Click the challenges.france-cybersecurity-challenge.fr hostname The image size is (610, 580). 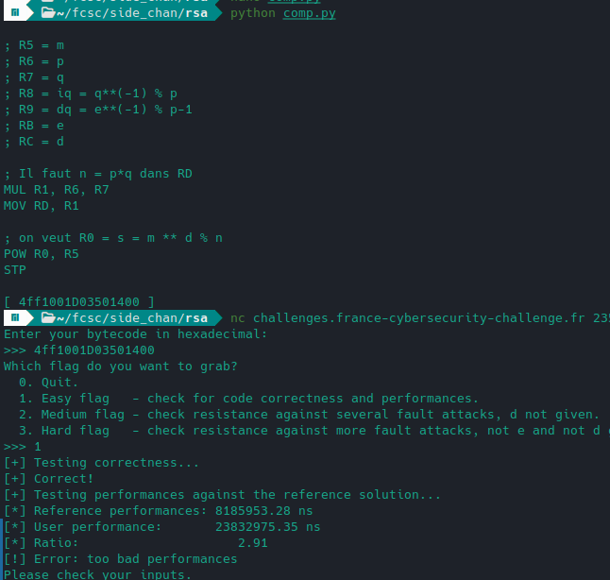(x=419, y=317)
